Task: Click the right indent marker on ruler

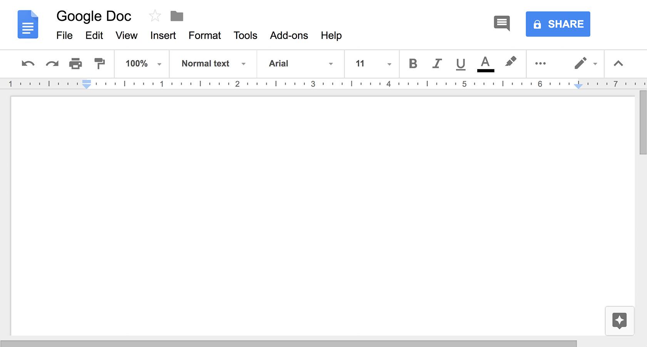Action: 578,86
